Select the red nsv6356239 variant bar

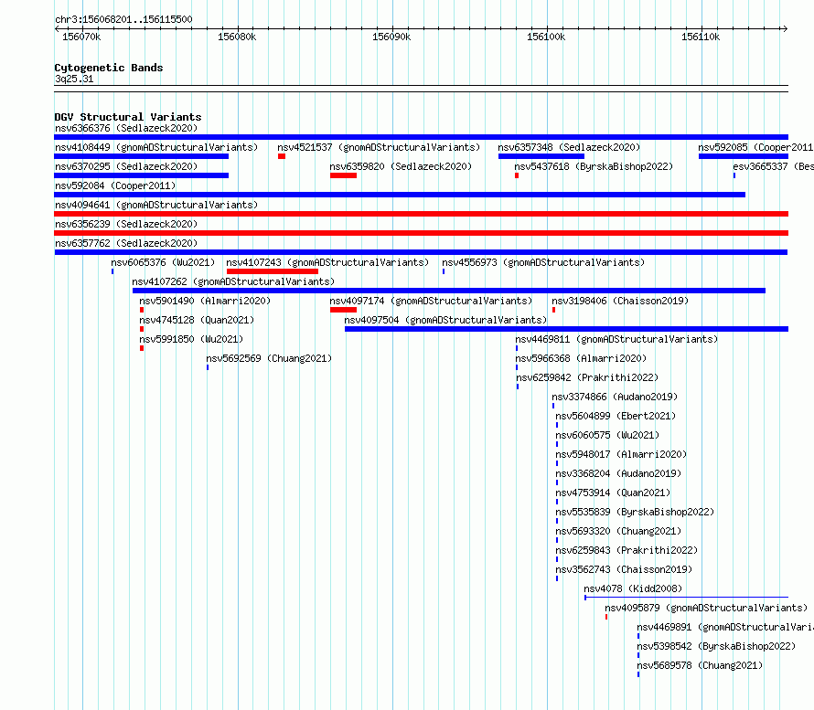click(x=421, y=233)
